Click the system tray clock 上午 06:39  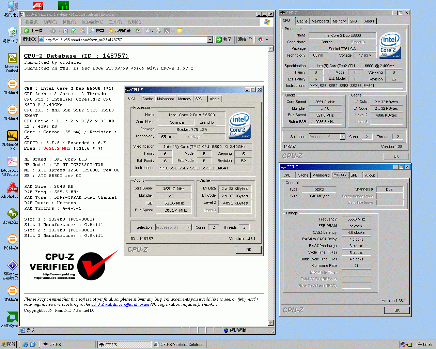[423, 345]
